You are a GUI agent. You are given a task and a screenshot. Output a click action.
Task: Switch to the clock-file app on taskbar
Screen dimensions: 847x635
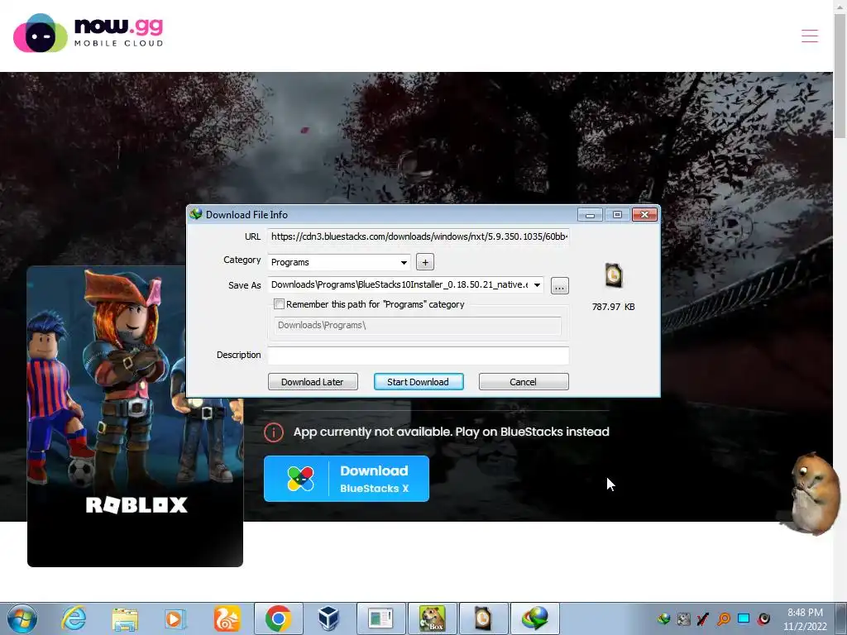click(483, 618)
